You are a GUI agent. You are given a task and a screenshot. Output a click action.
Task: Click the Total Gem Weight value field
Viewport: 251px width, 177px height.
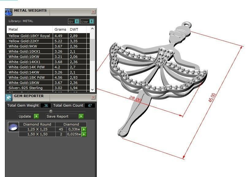point(46,106)
